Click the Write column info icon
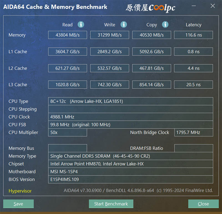The height and width of the screenshot is (214, 222). 124,24
